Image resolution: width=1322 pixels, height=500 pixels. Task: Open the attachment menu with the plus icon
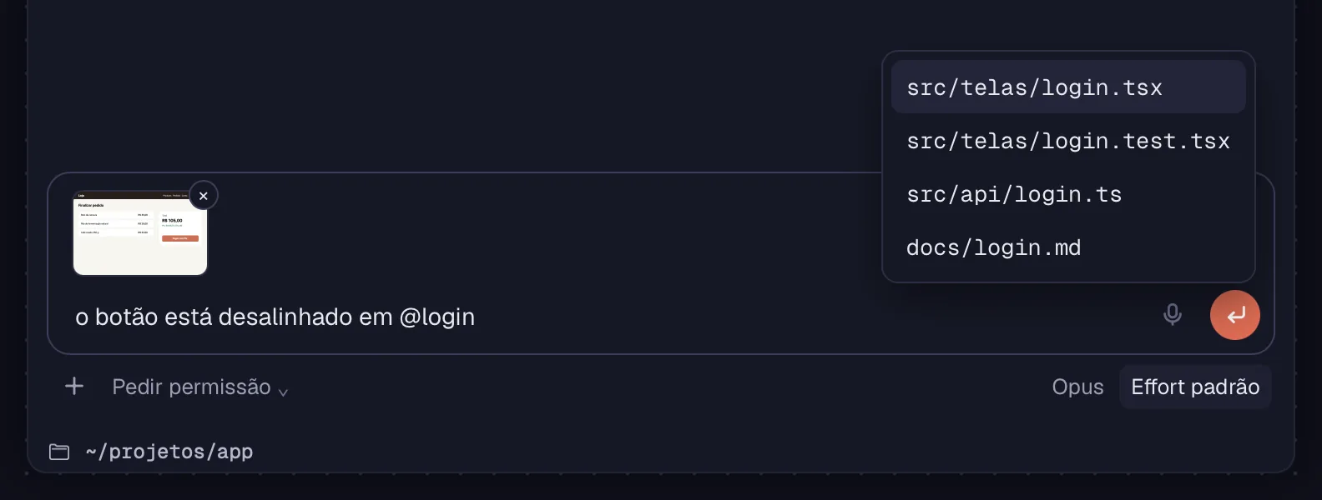click(x=74, y=386)
